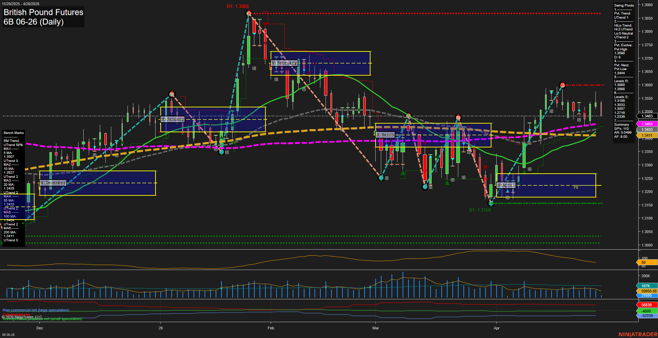This screenshot has width=658, height=338.
Task: Toggle the Nonreportable positions net legend
Action: [42, 319]
